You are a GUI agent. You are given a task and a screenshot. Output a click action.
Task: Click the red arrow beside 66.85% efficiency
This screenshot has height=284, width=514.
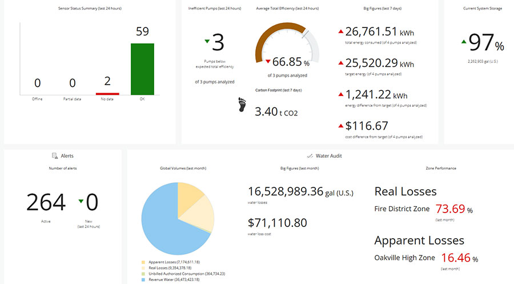coord(267,61)
